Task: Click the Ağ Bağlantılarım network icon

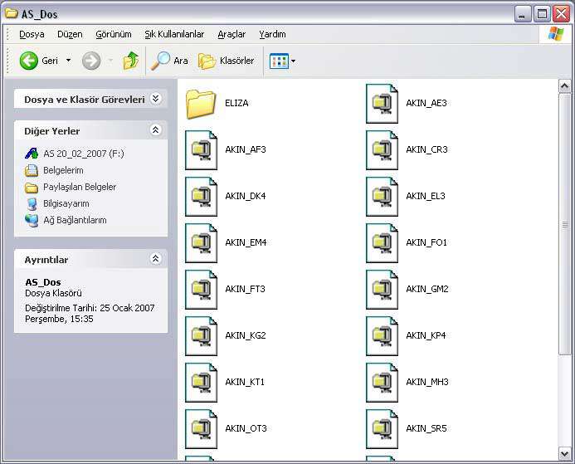Action: tap(32, 221)
